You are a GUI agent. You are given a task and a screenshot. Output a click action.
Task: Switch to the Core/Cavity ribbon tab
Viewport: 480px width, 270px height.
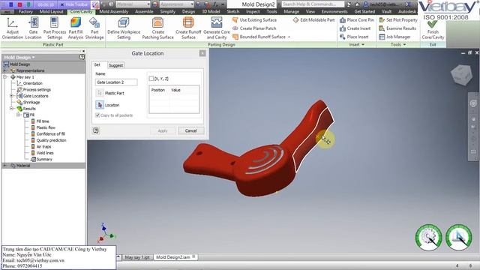click(x=81, y=12)
